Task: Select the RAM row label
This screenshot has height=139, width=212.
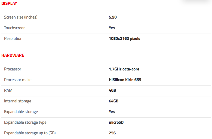Action: [8, 90]
